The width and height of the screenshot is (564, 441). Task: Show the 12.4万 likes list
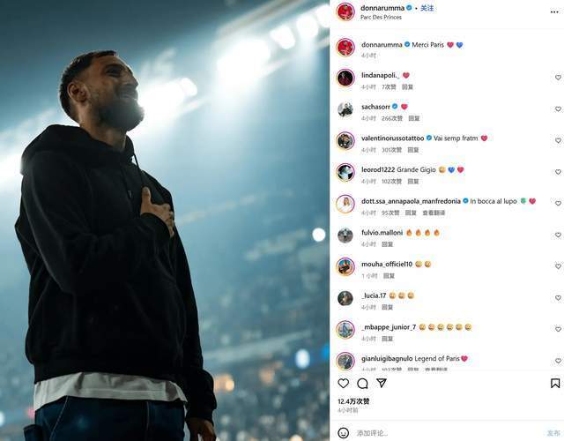coord(353,401)
